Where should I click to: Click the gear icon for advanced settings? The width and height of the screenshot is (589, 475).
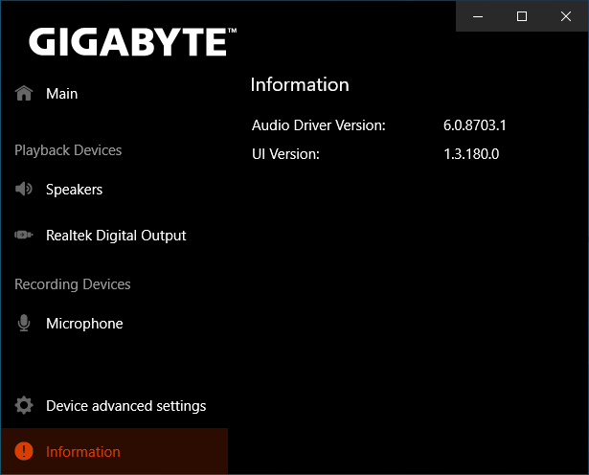coord(24,405)
